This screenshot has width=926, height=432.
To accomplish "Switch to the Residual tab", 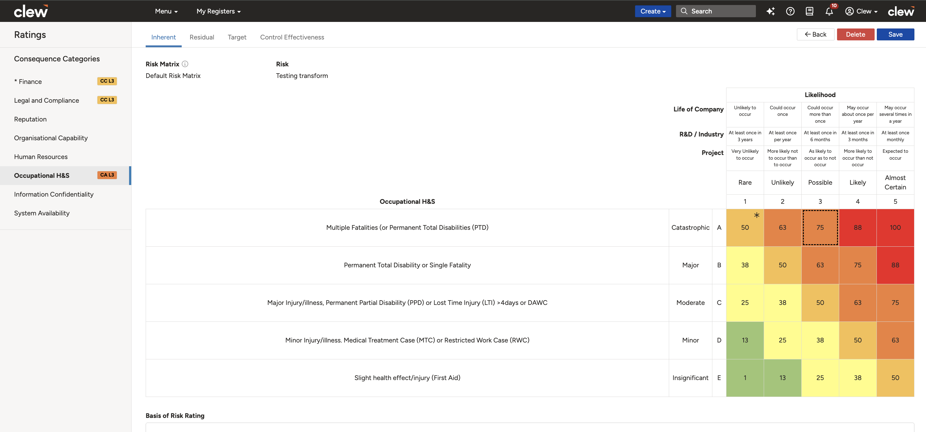I will pos(202,37).
